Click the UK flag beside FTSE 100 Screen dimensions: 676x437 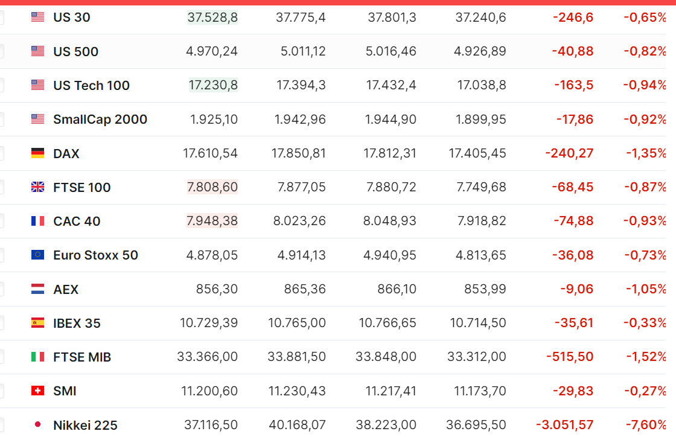point(37,187)
